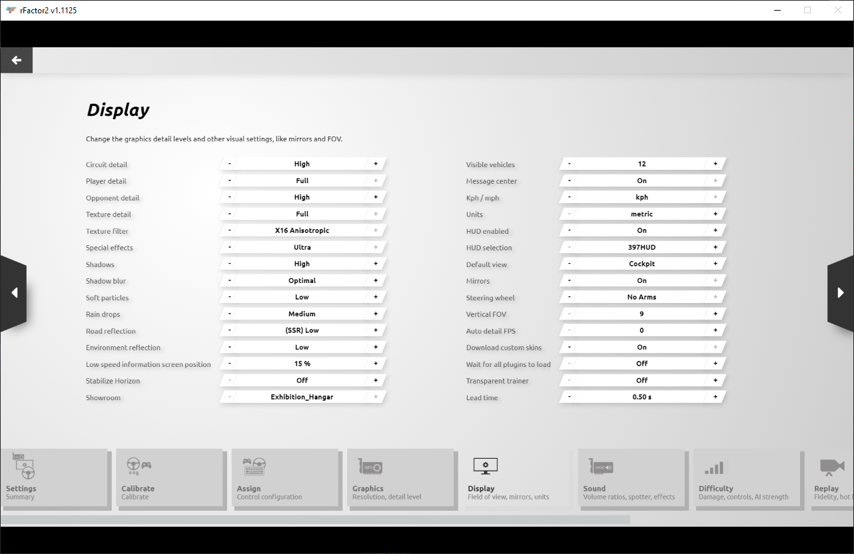Decrease Environment reflection with minus

(230, 347)
